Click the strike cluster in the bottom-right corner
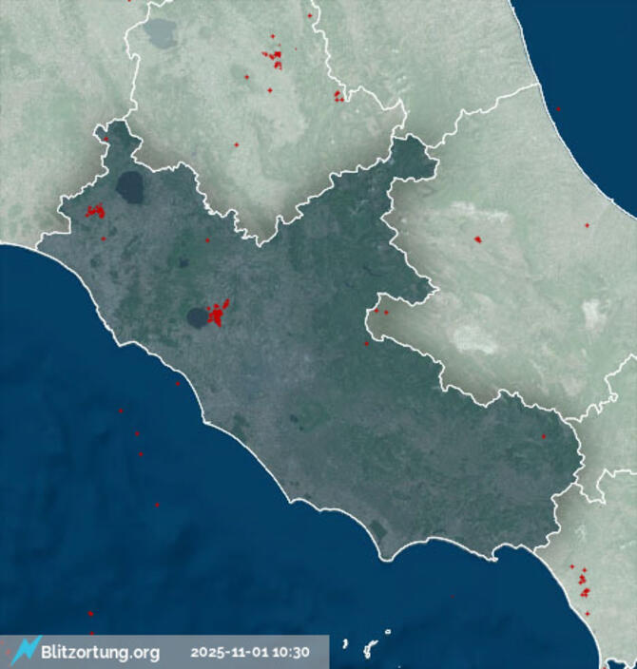The height and width of the screenshot is (669, 637). tap(582, 582)
